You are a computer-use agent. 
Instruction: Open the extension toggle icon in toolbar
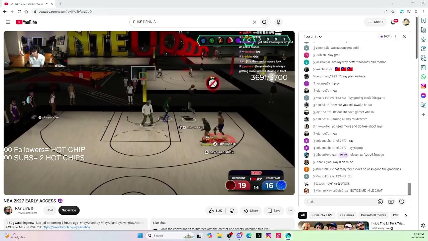tap(401, 12)
